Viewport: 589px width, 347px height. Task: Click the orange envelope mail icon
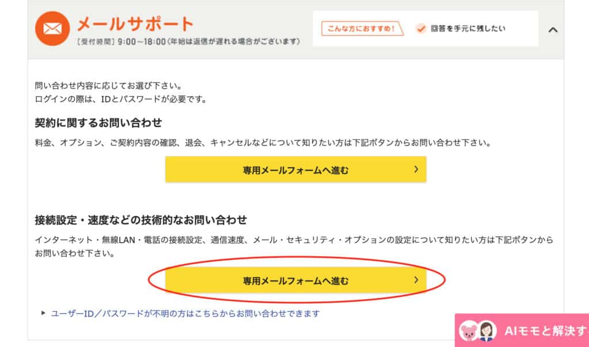point(52,29)
